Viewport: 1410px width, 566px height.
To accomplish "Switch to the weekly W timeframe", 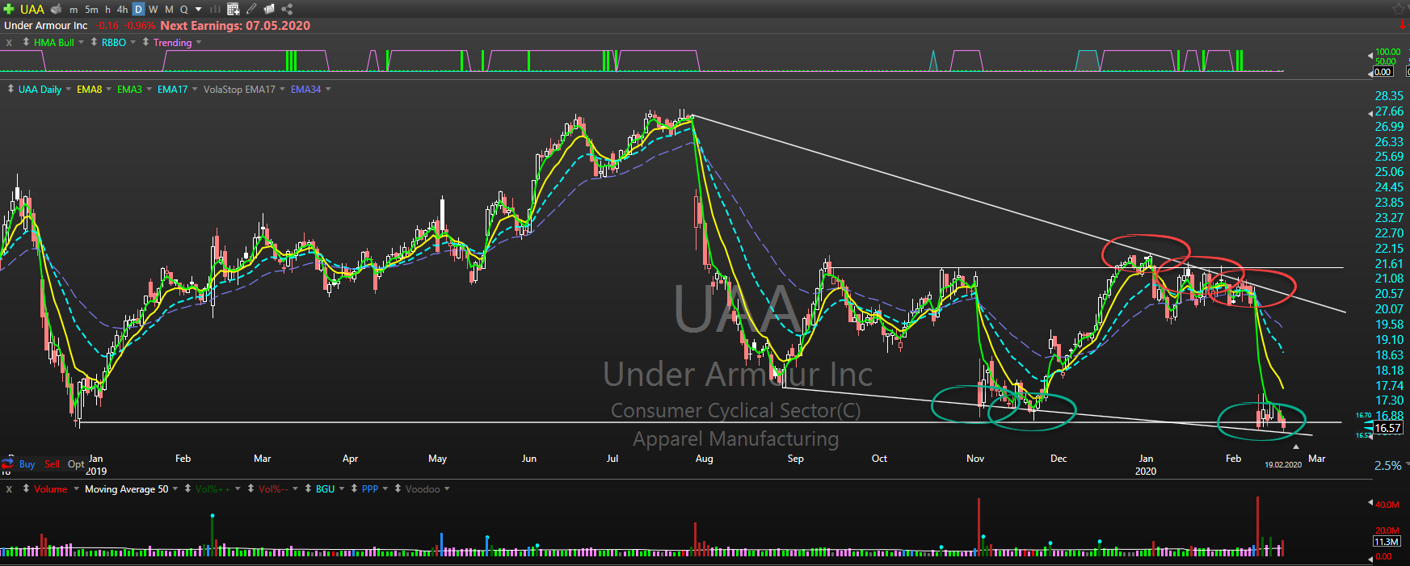I will click(x=153, y=9).
